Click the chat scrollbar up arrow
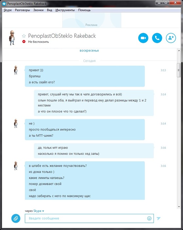Viewport: 183px width, 230px height. pyautogui.click(x=179, y=51)
